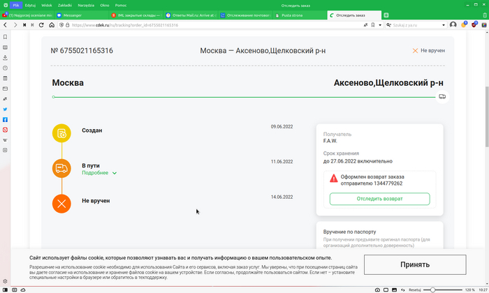
Task: Click the orange 'В пути' status icon
Action: click(x=61, y=168)
